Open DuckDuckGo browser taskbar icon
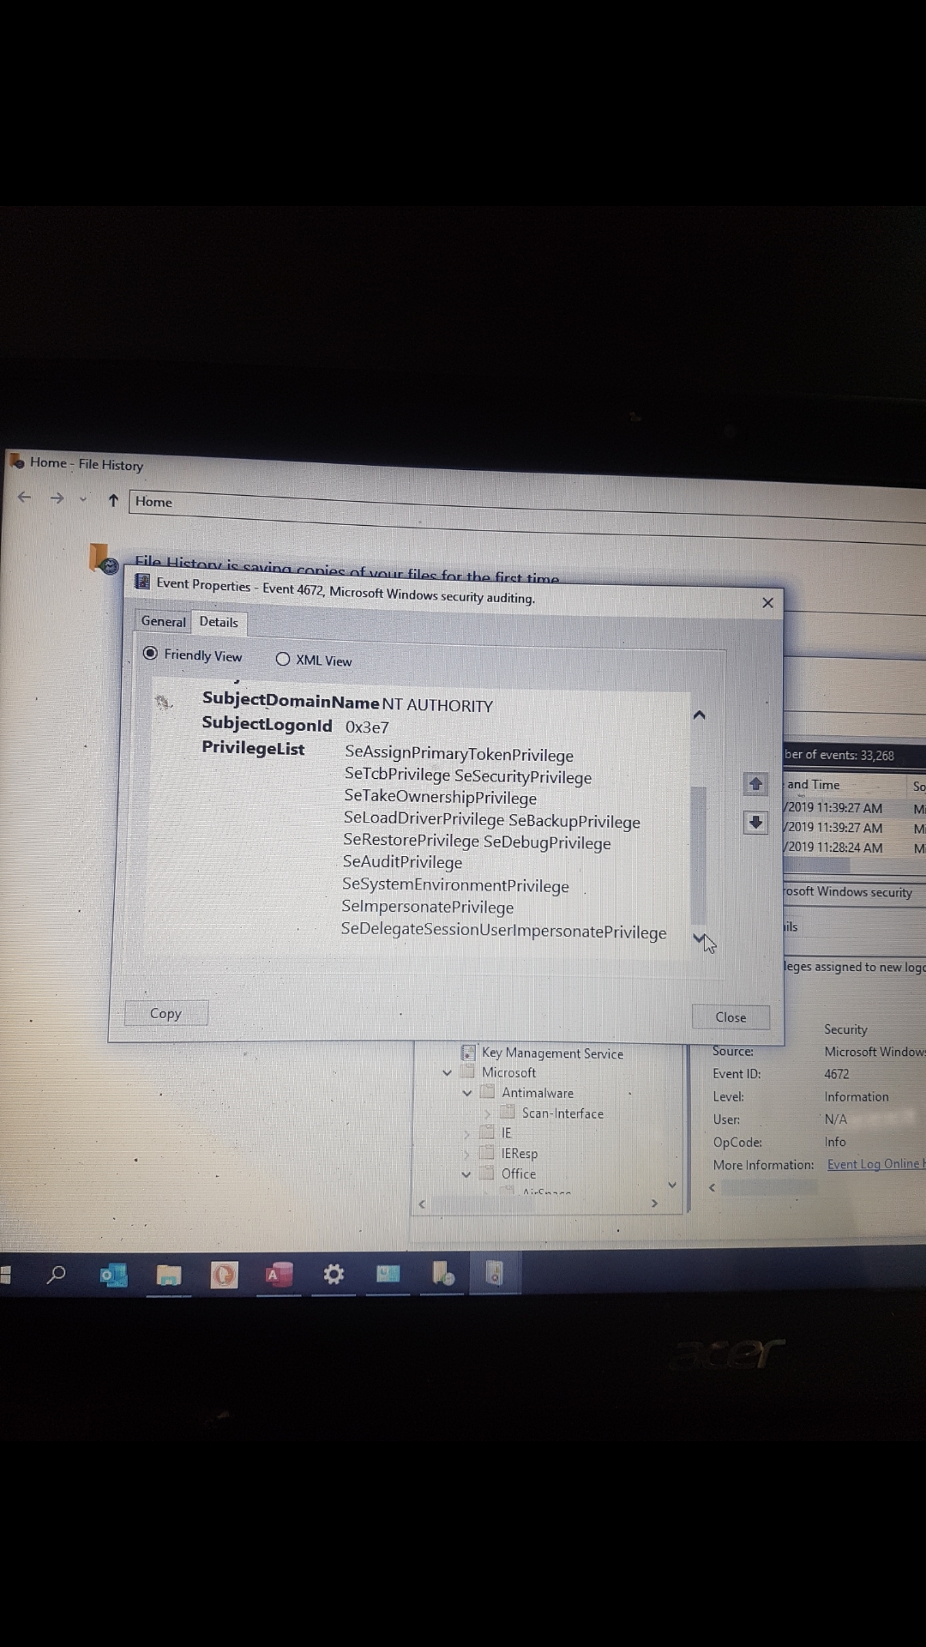This screenshot has height=1647, width=926. point(224,1276)
